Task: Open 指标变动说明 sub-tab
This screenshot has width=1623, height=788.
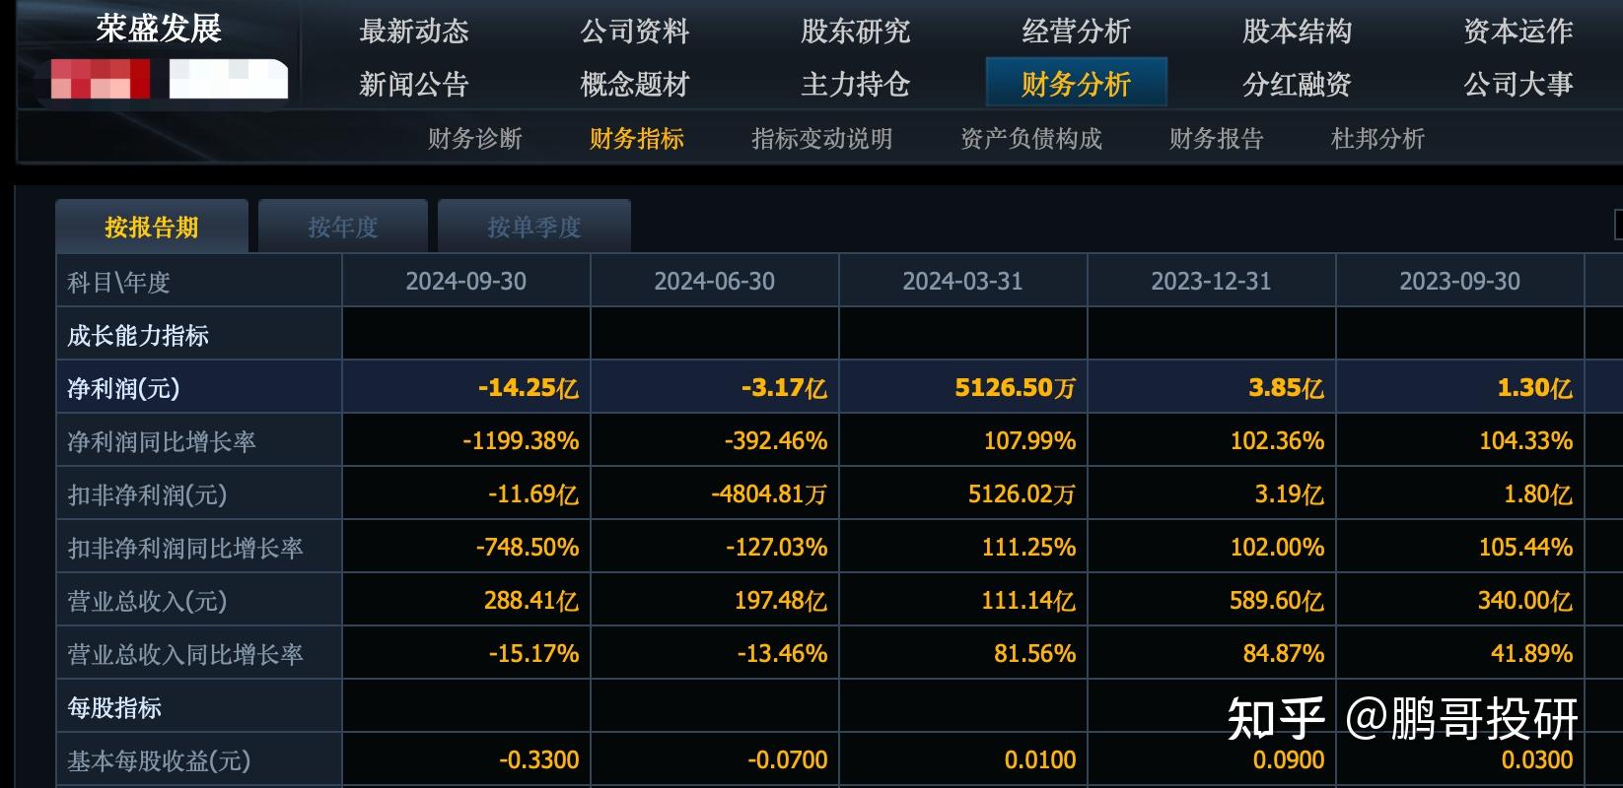Action: point(821,139)
